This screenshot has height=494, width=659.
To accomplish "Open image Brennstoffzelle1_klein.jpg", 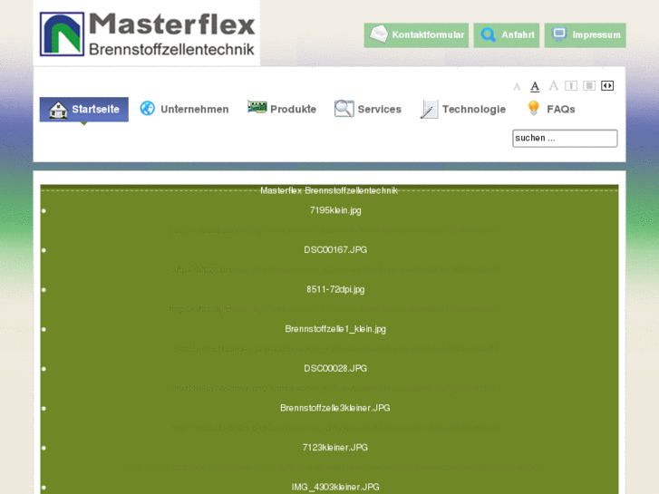I will [335, 329].
